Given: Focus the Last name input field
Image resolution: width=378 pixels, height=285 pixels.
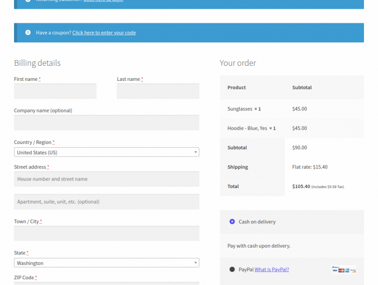Looking at the screenshot, I should point(158,91).
